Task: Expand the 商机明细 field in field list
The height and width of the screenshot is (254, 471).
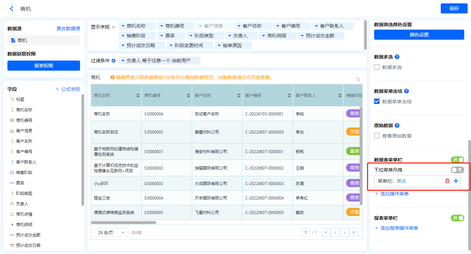Action: [12, 224]
